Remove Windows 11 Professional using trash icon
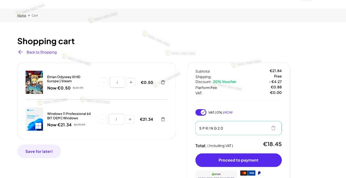This screenshot has height=178, width=346. coord(163,119)
